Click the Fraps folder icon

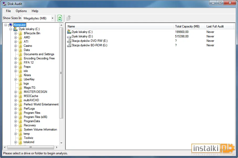click(x=20, y=67)
